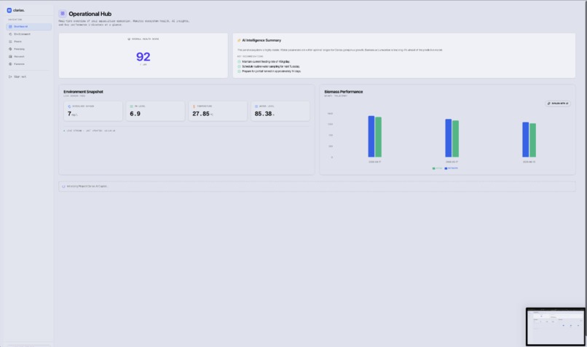587x347 pixels.
Task: Click the Temperature thermometer icon
Action: (x=194, y=106)
